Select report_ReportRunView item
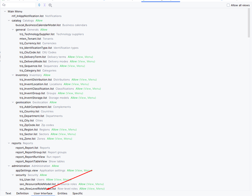 30,157
